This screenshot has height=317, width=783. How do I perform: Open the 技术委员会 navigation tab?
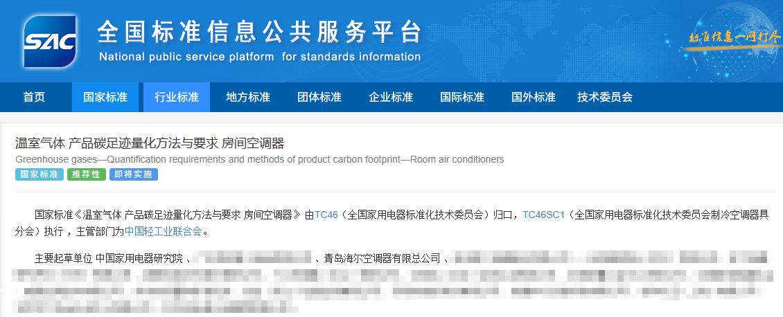click(604, 97)
